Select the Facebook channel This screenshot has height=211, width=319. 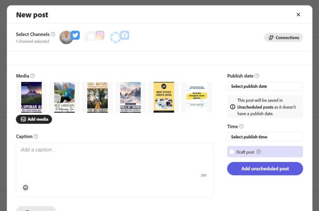pos(120,36)
